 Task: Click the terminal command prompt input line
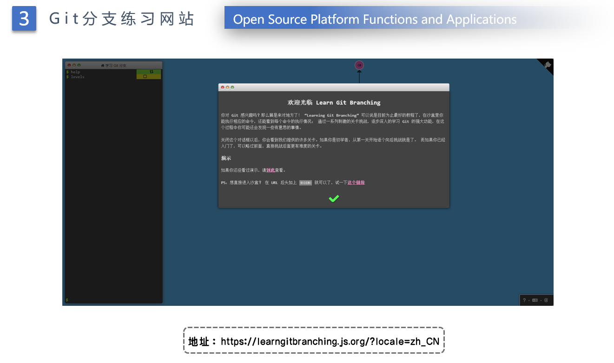[x=114, y=300]
